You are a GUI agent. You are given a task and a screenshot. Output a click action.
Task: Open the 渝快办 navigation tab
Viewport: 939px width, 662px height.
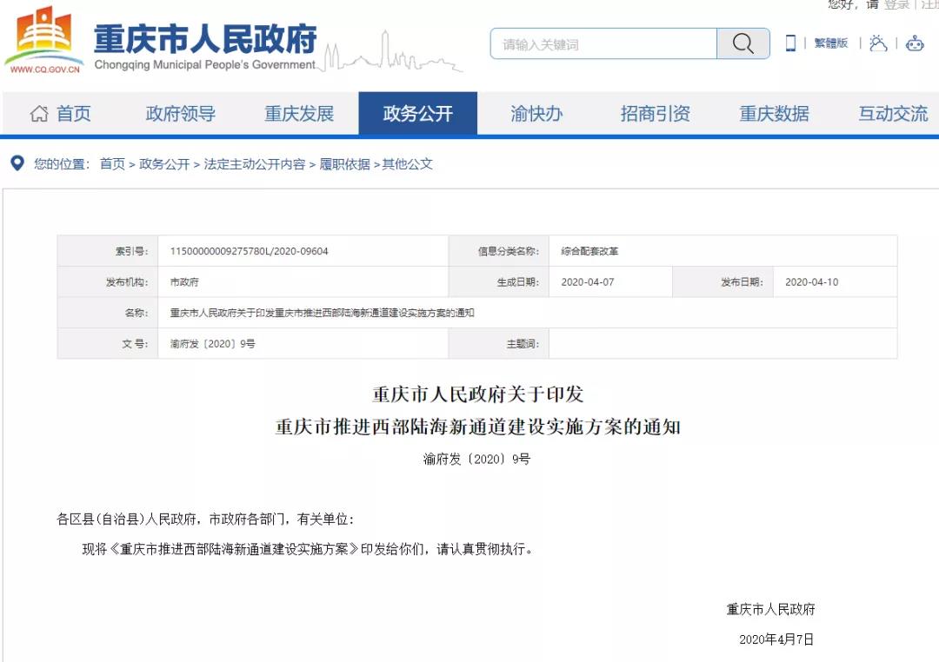point(536,113)
